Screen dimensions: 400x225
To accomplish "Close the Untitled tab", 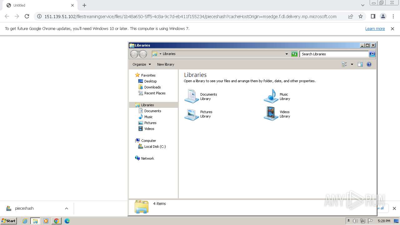I will click(x=72, y=5).
